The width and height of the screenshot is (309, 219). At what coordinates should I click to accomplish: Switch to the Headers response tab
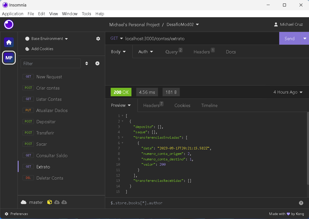pos(151,105)
